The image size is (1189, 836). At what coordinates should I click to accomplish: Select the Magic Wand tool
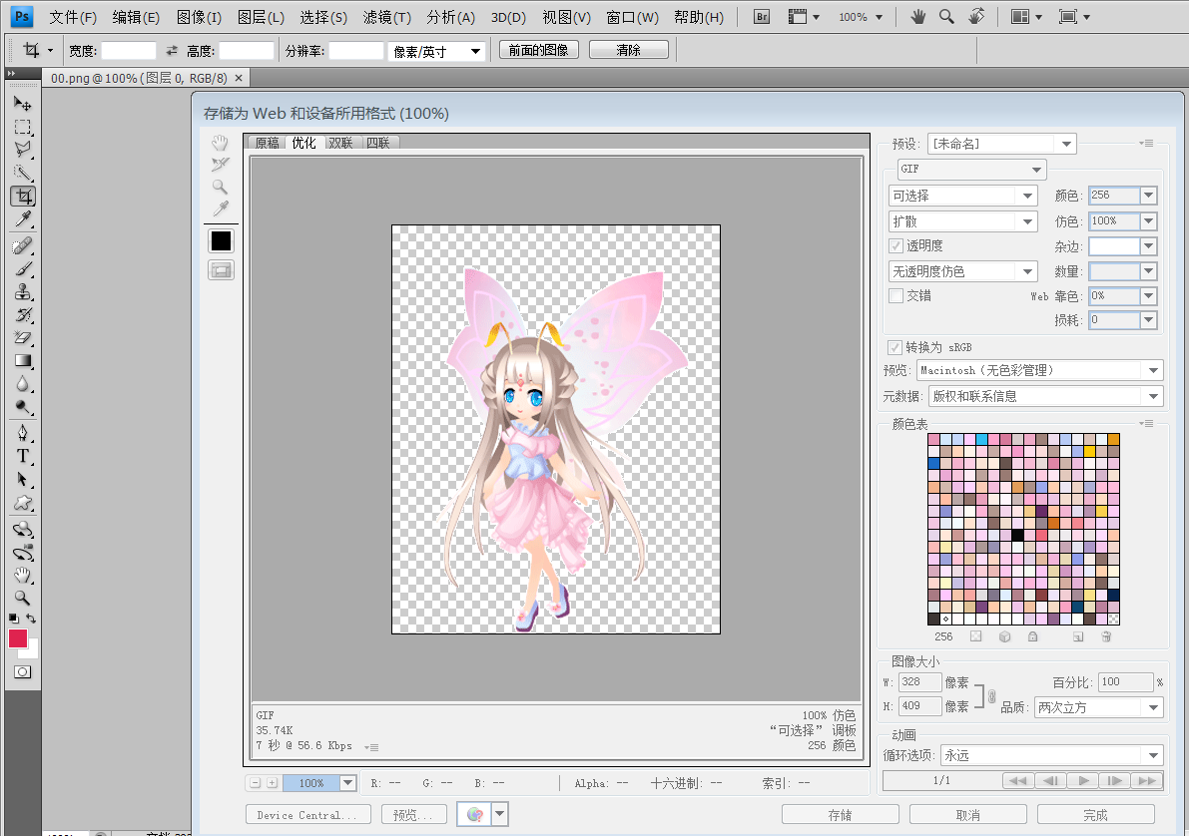pos(23,173)
